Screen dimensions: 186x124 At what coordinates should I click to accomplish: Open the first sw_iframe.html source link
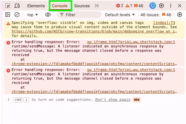point(131,42)
